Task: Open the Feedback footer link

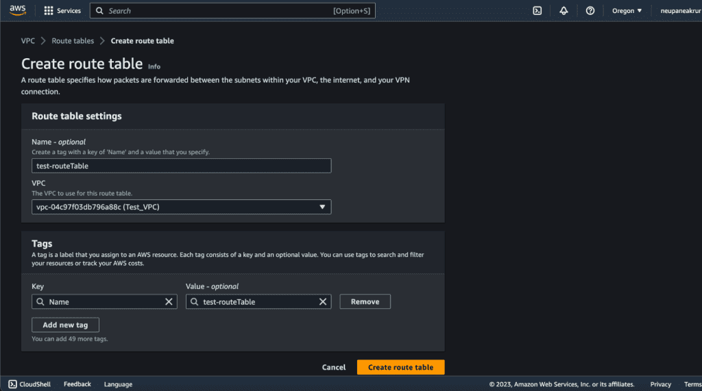Action: coord(77,384)
